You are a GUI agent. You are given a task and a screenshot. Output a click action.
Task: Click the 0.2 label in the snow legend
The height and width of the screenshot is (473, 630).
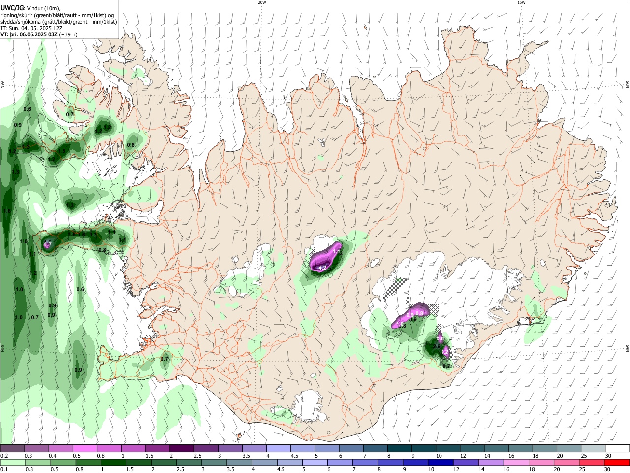[3, 456]
